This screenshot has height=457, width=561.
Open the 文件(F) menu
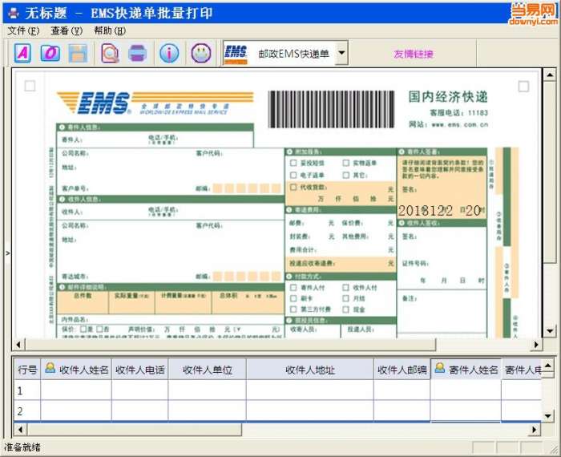23,30
